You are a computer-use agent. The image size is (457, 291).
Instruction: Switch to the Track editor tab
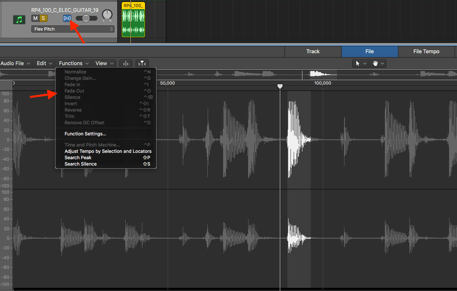313,51
